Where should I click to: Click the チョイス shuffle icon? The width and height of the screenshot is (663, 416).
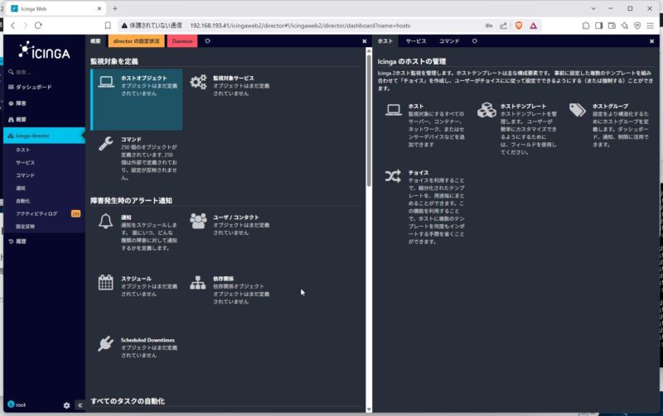click(393, 176)
